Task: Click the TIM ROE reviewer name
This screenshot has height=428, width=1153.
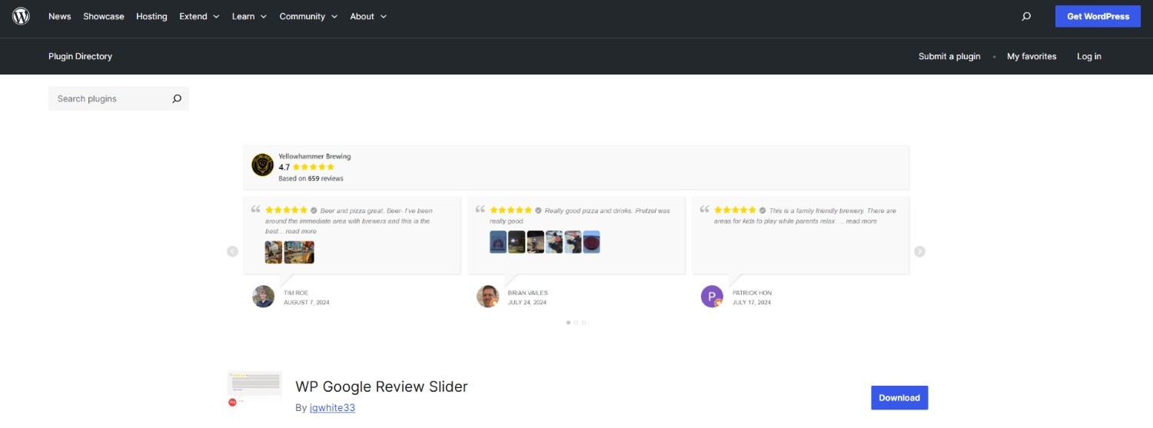Action: click(x=295, y=293)
